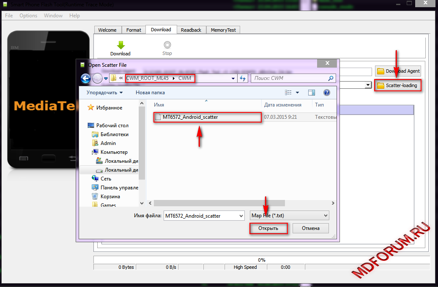Click navigation pane scrollbar up arrow

(x=142, y=104)
